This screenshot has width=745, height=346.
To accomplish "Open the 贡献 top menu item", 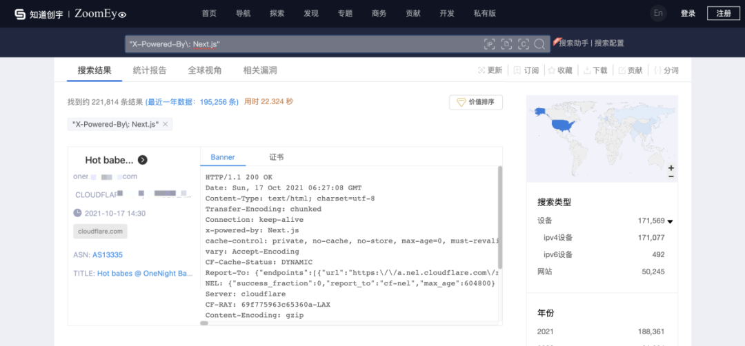I will [413, 13].
